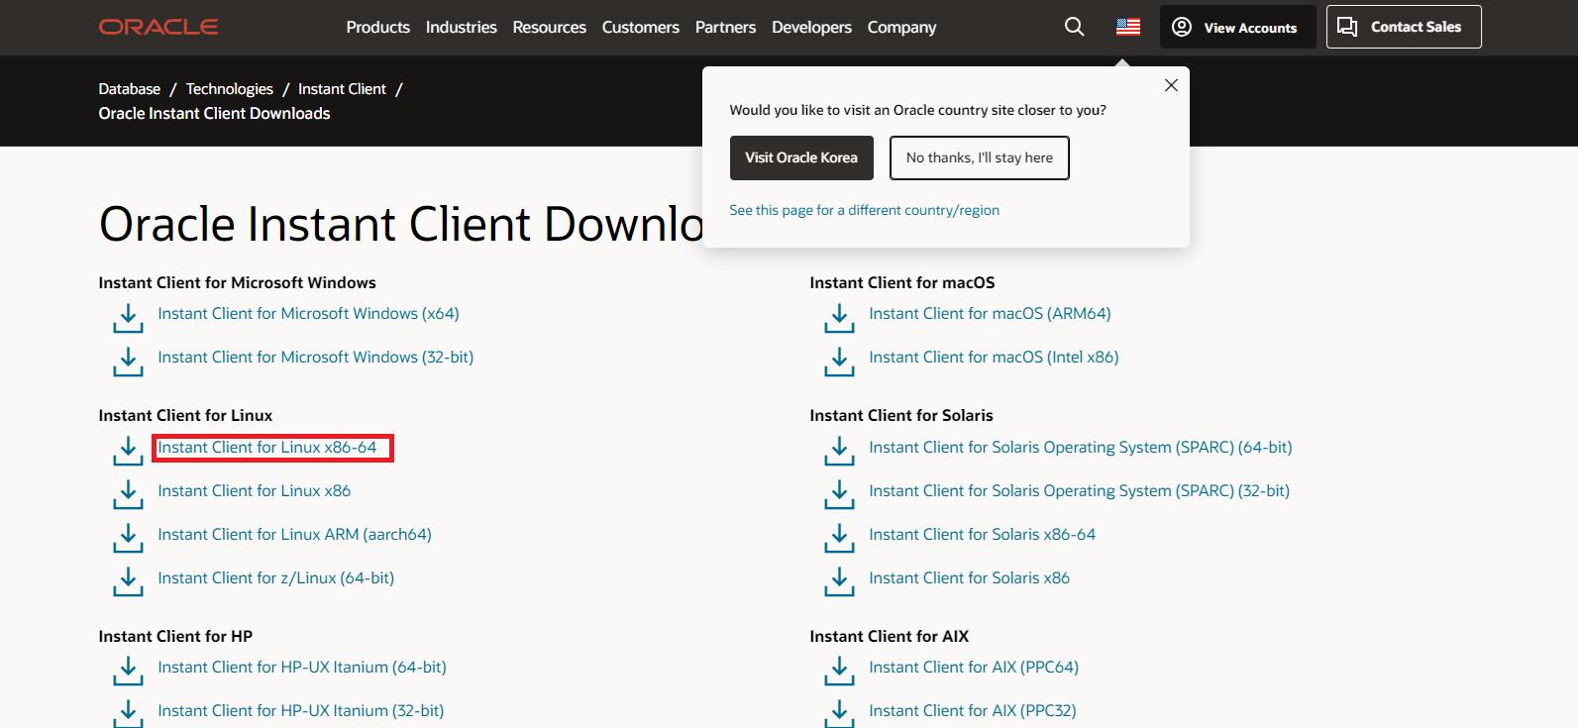Open Solaris Operating System (SPARC) (64-bit) link
This screenshot has width=1578, height=728.
pos(1081,447)
